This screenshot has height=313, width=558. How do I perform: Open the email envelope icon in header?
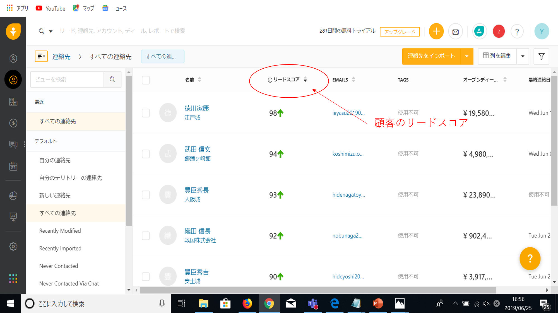[455, 32]
